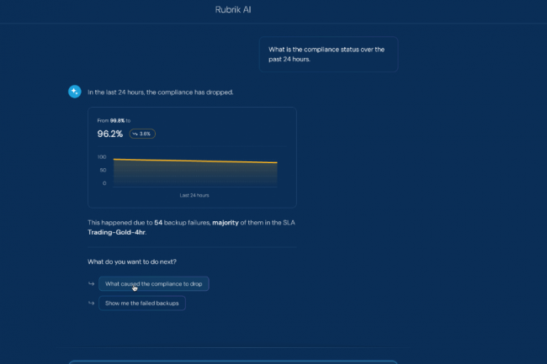This screenshot has width=547, height=364.
Task: Click the reply arrow beside 'What caused the compliance to drop'
Action: (x=92, y=283)
